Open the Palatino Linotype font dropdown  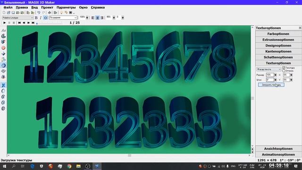[18, 18]
